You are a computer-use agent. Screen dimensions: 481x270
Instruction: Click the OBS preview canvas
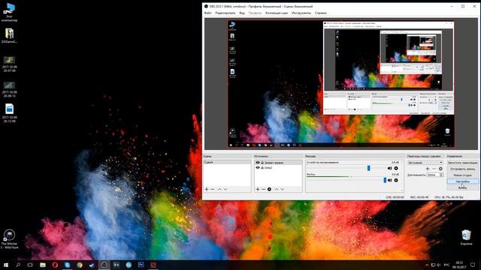point(340,85)
